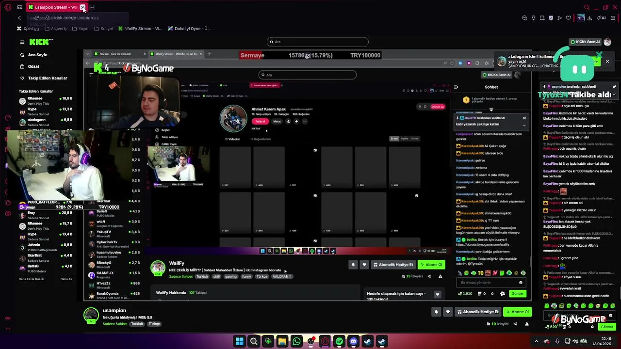
Task: Click Daha Fazla Göster in sidebar
Action: (x=32, y=279)
